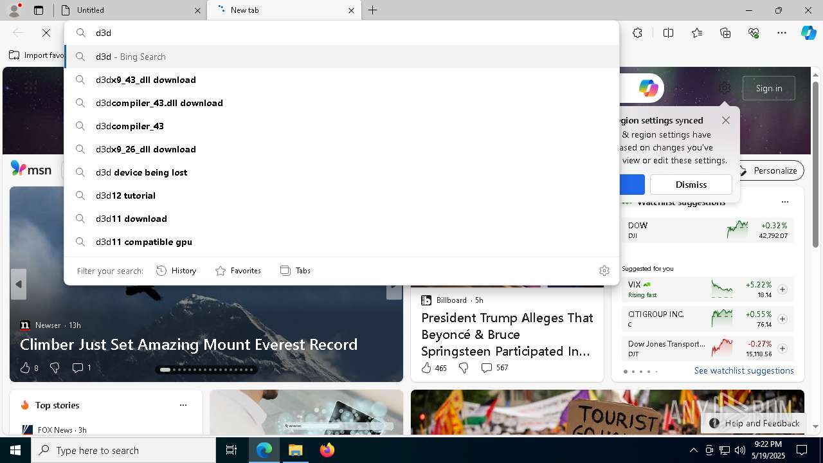Filter search by Favorites

[238, 271]
